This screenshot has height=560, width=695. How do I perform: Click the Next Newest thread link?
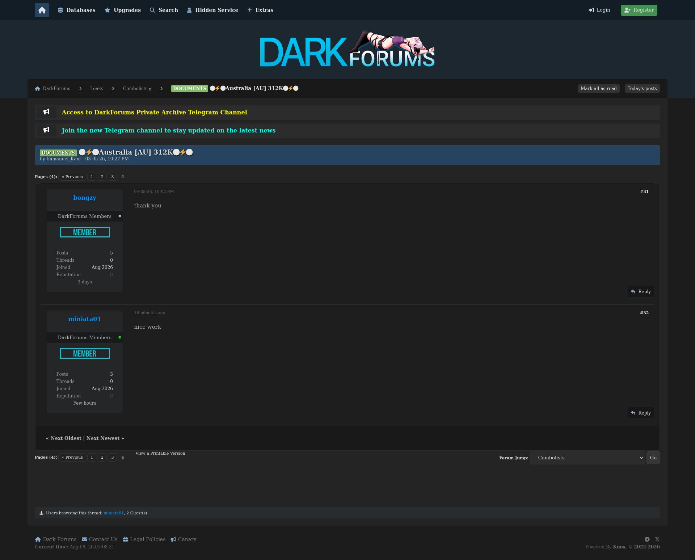click(103, 438)
